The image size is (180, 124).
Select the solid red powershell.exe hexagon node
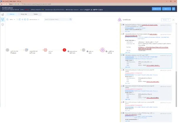coord(64,50)
